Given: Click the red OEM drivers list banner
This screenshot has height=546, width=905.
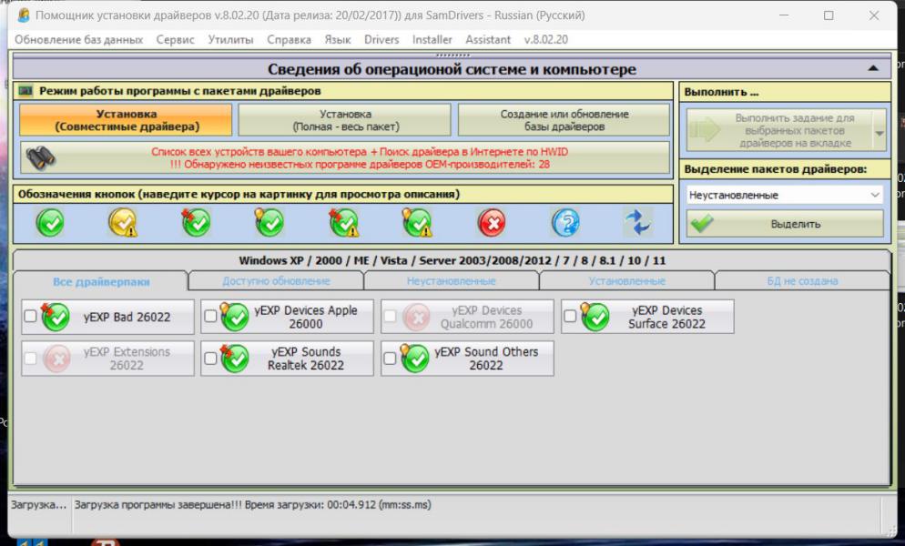Looking at the screenshot, I should [351, 157].
